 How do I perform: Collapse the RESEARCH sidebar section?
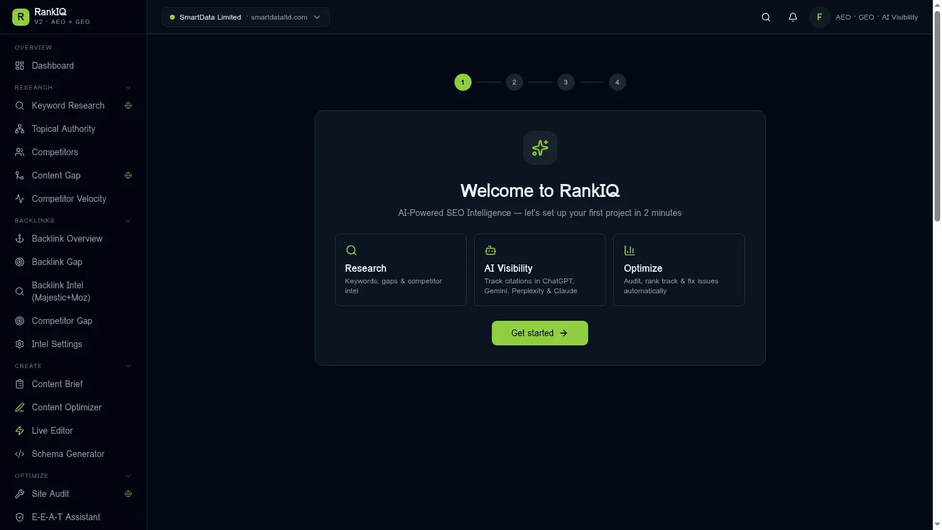tap(128, 88)
